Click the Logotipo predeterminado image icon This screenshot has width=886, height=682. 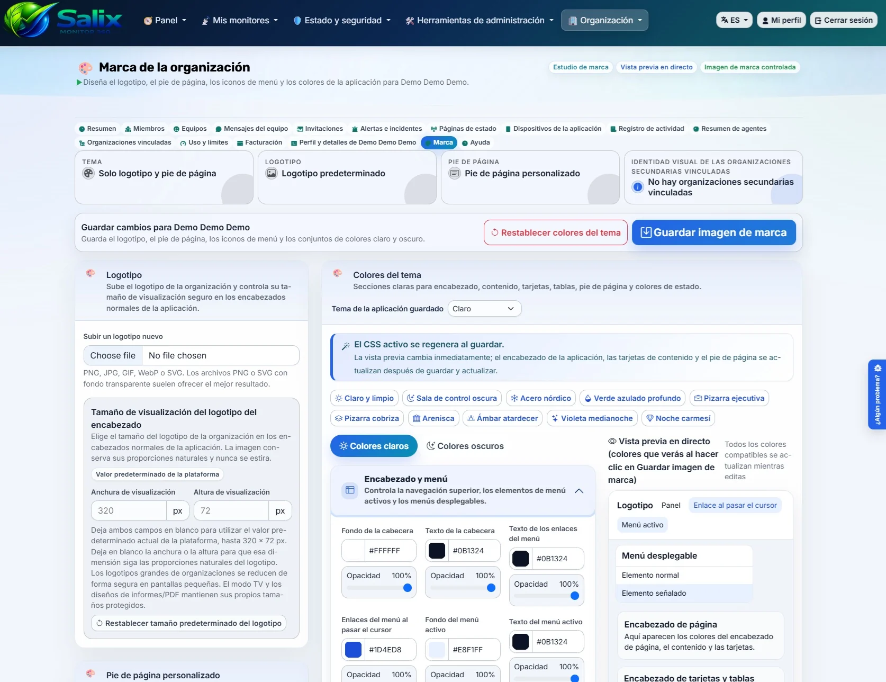click(272, 173)
